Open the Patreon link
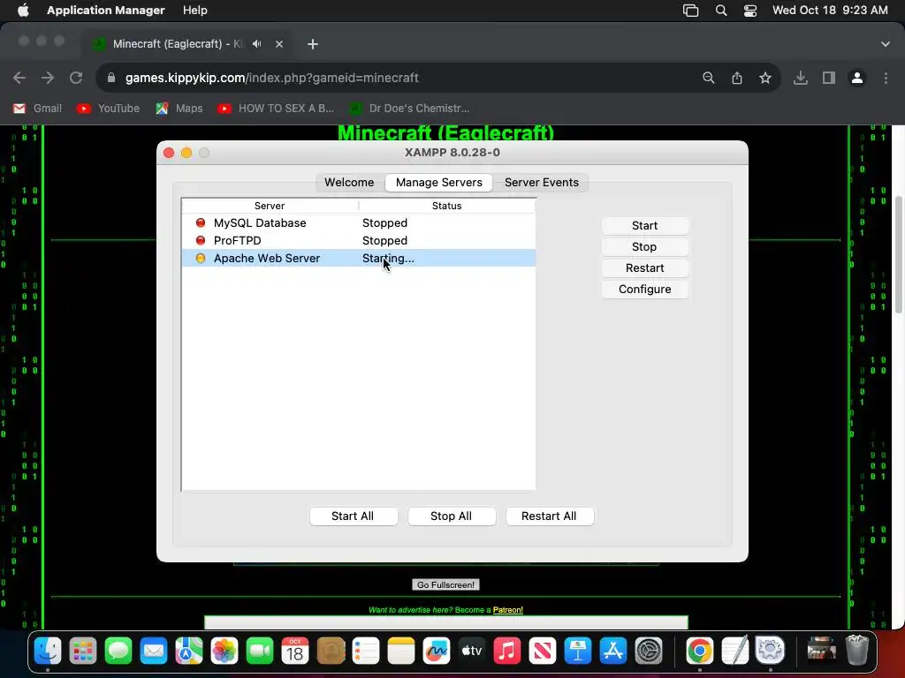The height and width of the screenshot is (678, 905). [508, 610]
